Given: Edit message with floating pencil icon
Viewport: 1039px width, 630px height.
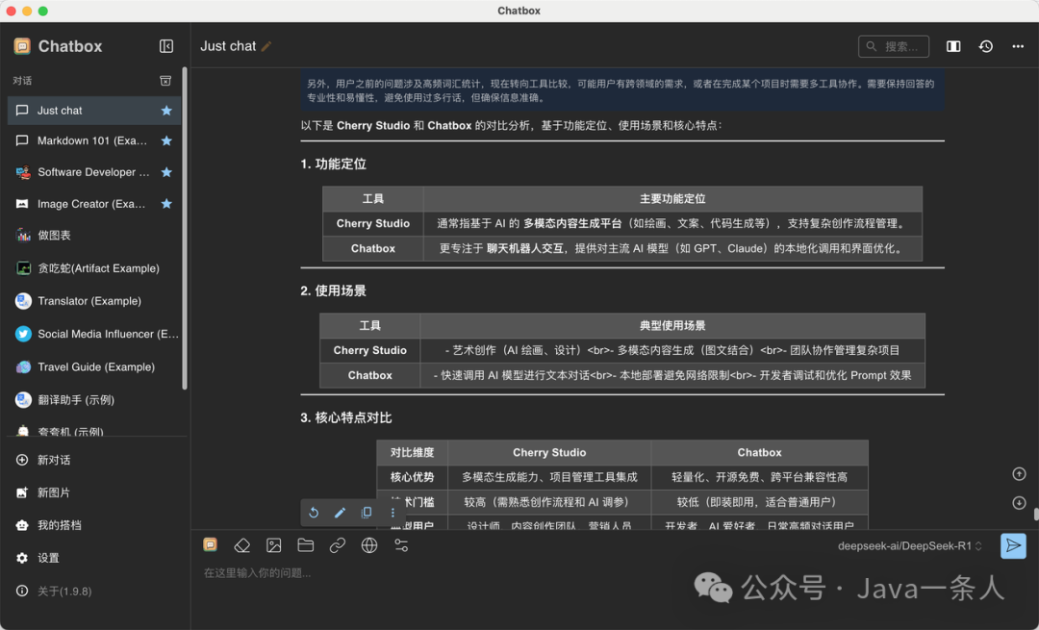Looking at the screenshot, I should (340, 513).
